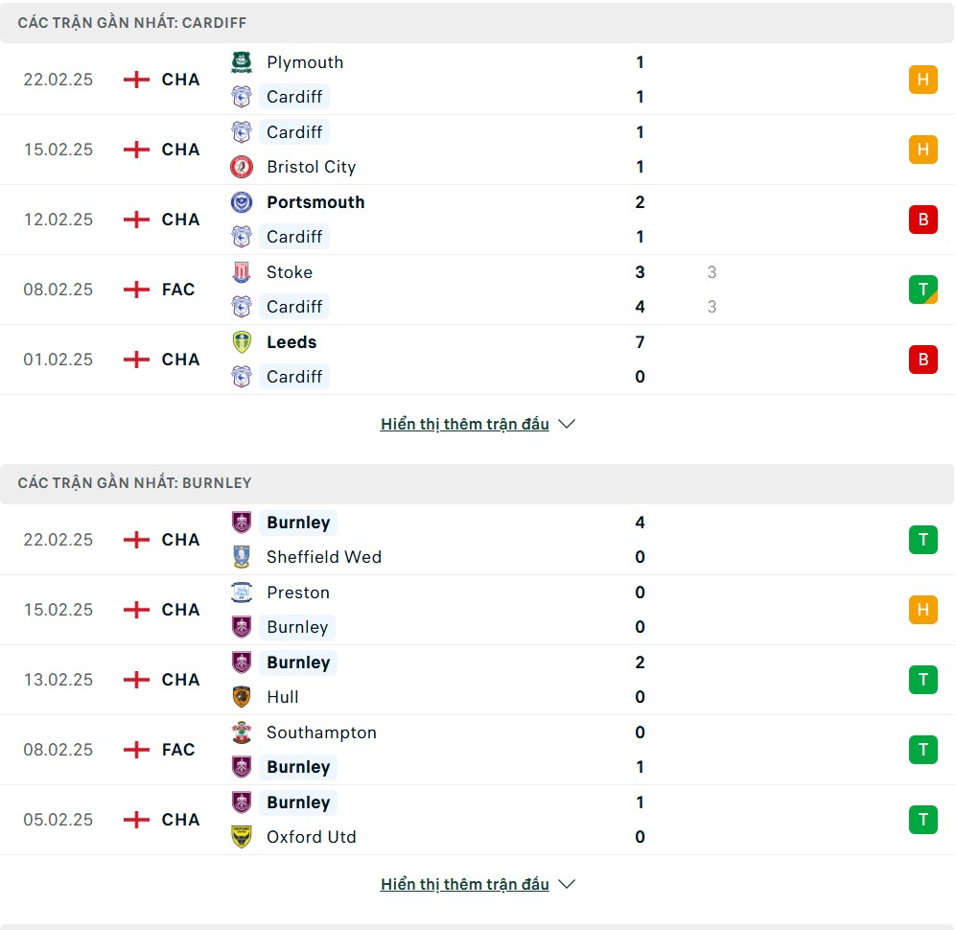Select the Leeds team name

(291, 342)
